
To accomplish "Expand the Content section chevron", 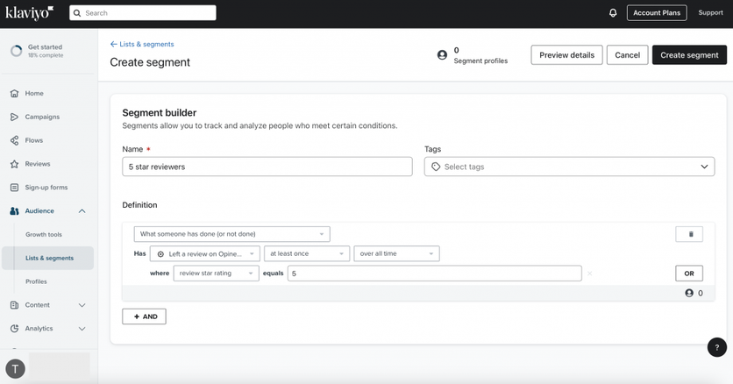I will 82,305.
